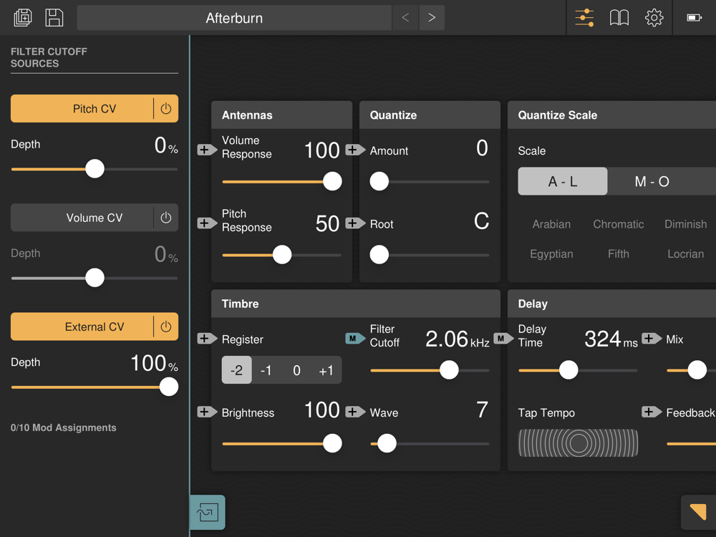Choose the Diminish scale
Viewport: 716px width, 537px height.
point(685,224)
